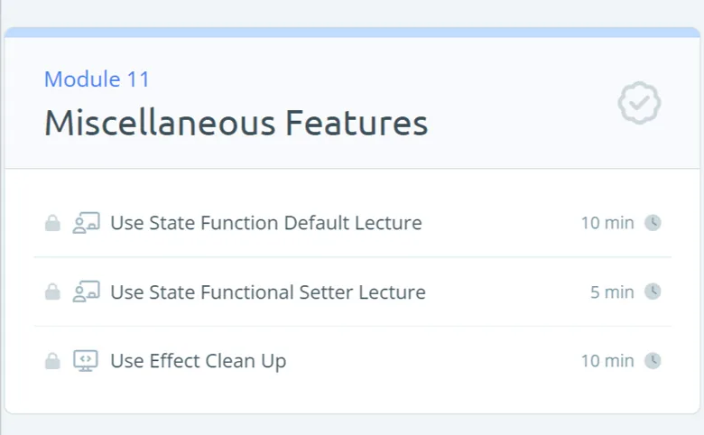
Task: Click lecture presenter icon for Function Default Lecture
Action: pyautogui.click(x=87, y=223)
